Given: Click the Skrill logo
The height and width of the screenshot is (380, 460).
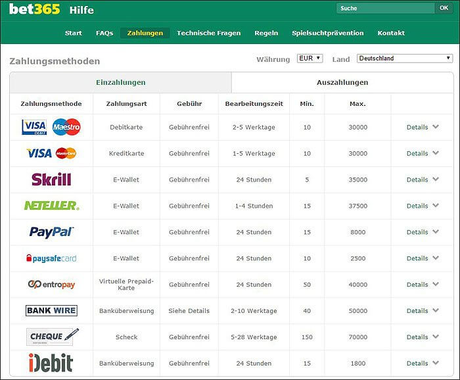Looking at the screenshot, I should click(x=51, y=179).
